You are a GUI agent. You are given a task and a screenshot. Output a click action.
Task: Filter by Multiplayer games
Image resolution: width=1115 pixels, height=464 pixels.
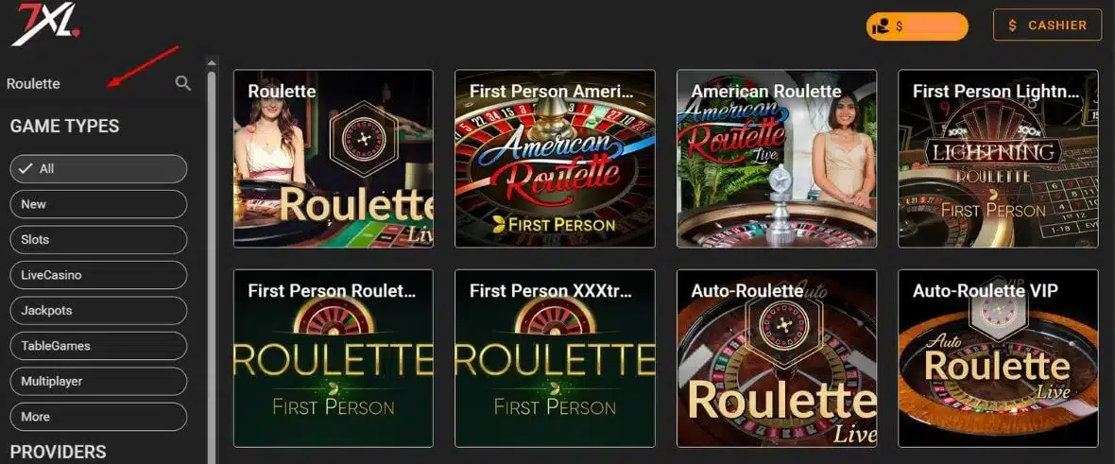[98, 382]
